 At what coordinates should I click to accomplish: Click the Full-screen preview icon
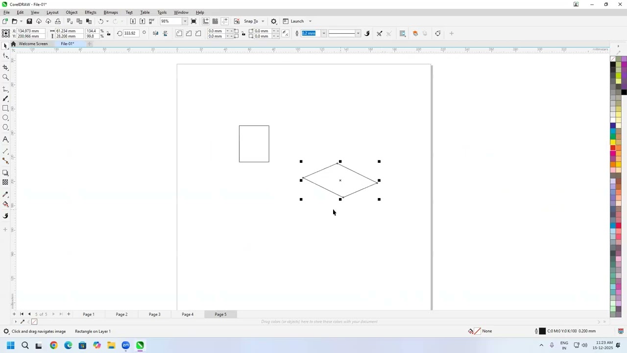(x=193, y=21)
